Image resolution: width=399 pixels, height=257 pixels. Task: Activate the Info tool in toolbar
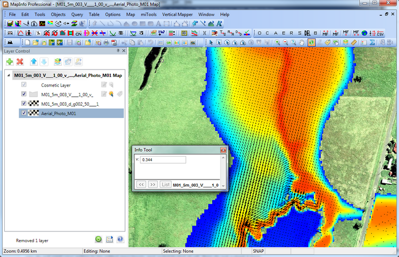(311, 42)
